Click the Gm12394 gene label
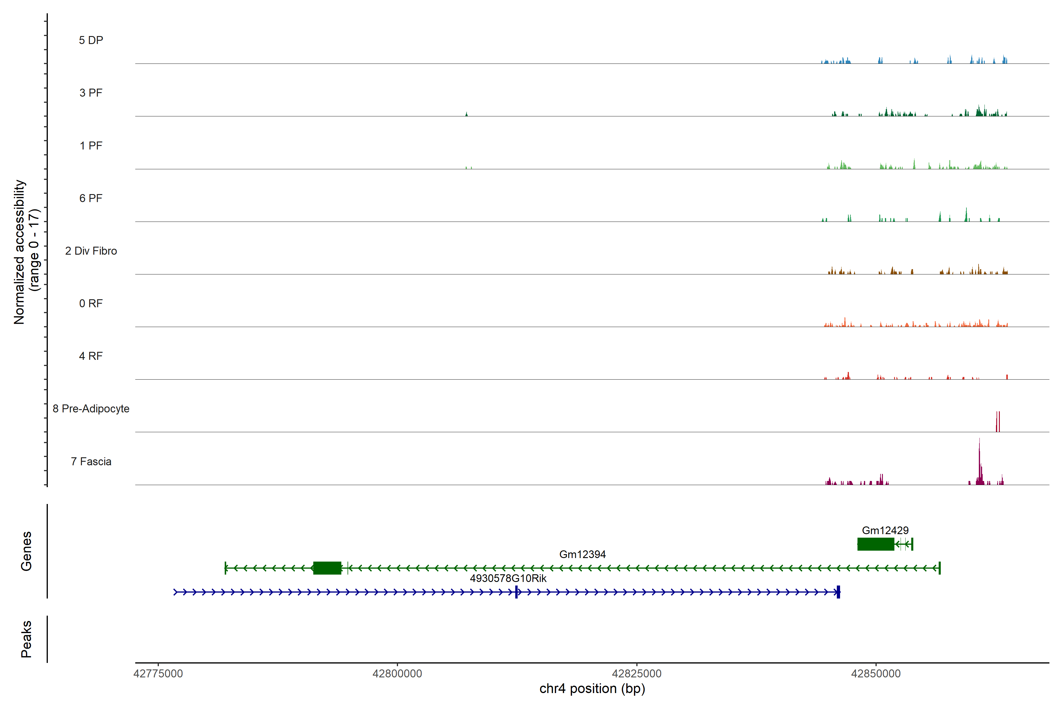Viewport: 1063px width, 709px height. pos(582,554)
